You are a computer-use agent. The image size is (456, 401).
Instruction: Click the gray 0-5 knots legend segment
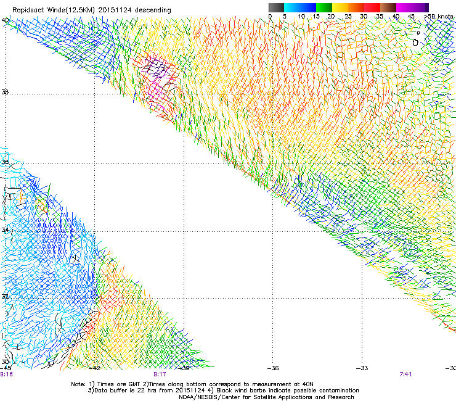[276, 7]
